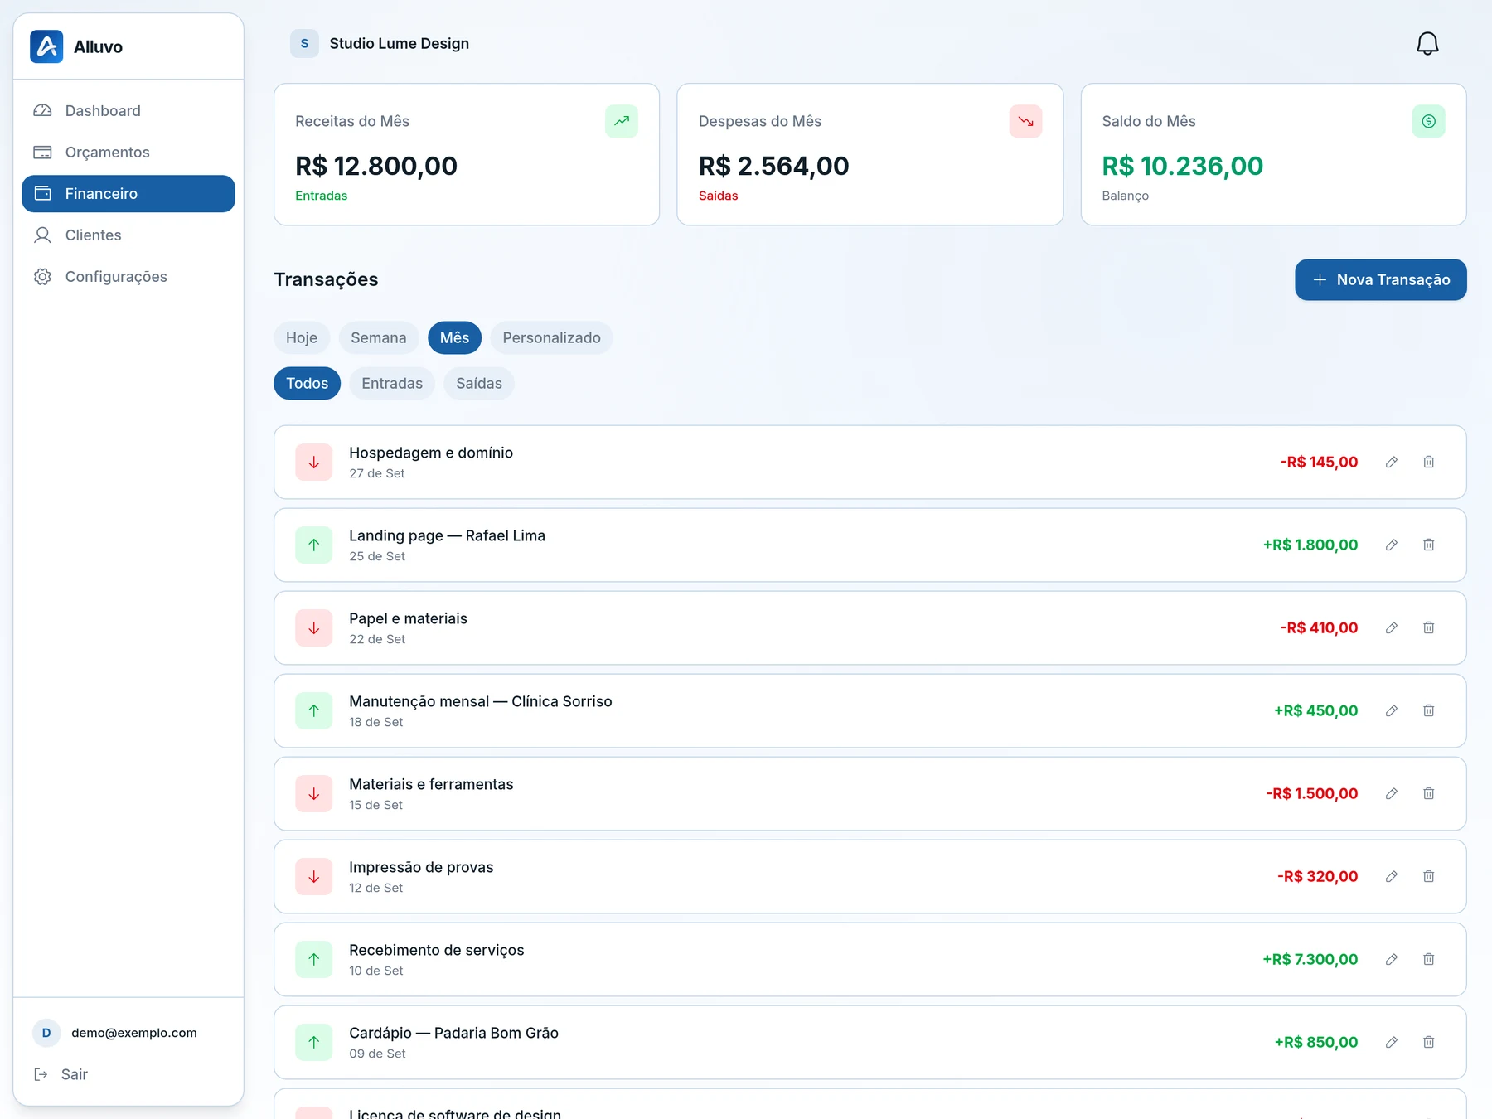Choose the Personalizado period filter
Screen dimensions: 1492x1119
[551, 338]
